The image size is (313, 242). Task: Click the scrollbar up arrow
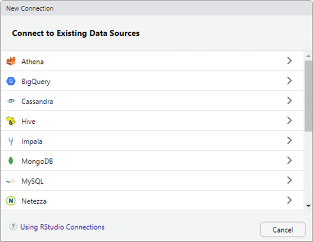point(308,56)
